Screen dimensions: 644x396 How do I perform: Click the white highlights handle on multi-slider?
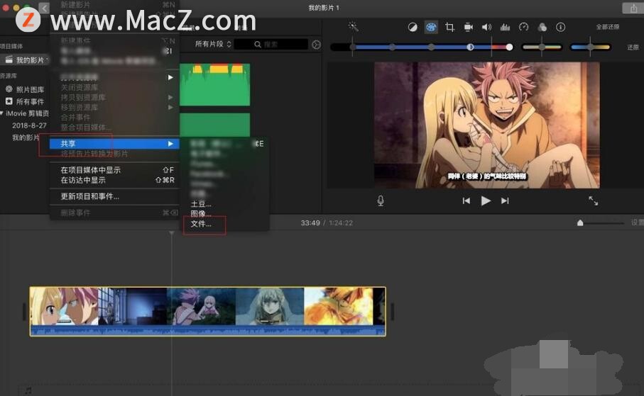(x=509, y=47)
